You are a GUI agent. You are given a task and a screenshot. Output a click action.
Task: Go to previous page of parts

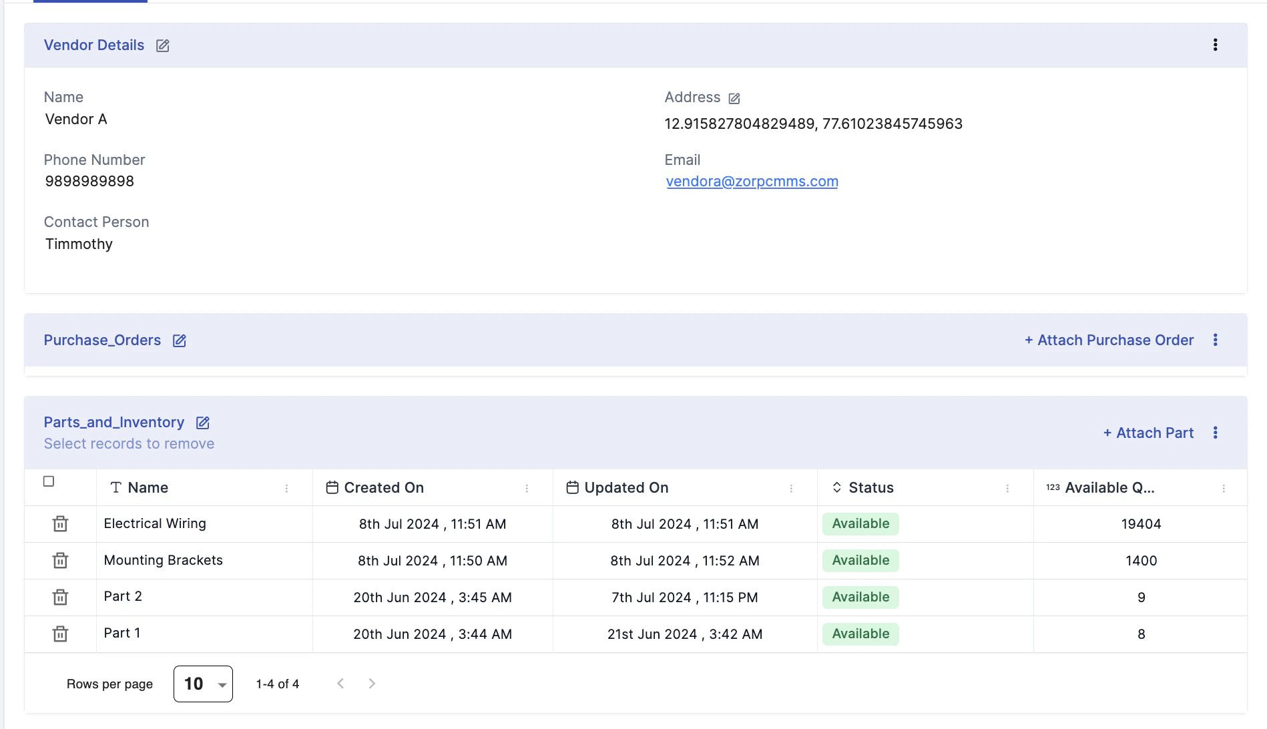pyautogui.click(x=340, y=683)
